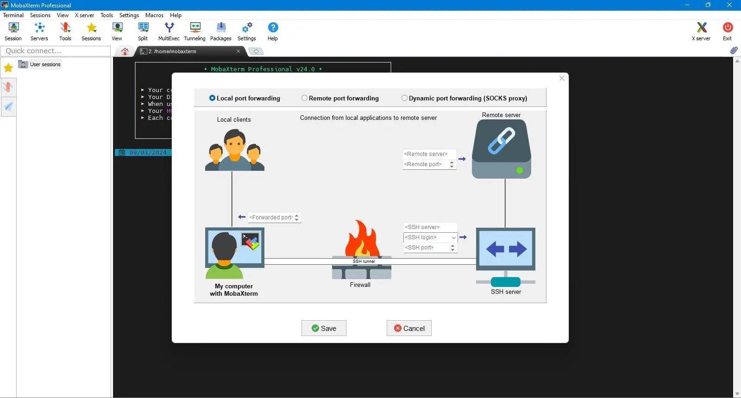Image resolution: width=741 pixels, height=398 pixels.
Task: Click the terminal scrollbar up arrow
Action: [x=737, y=61]
